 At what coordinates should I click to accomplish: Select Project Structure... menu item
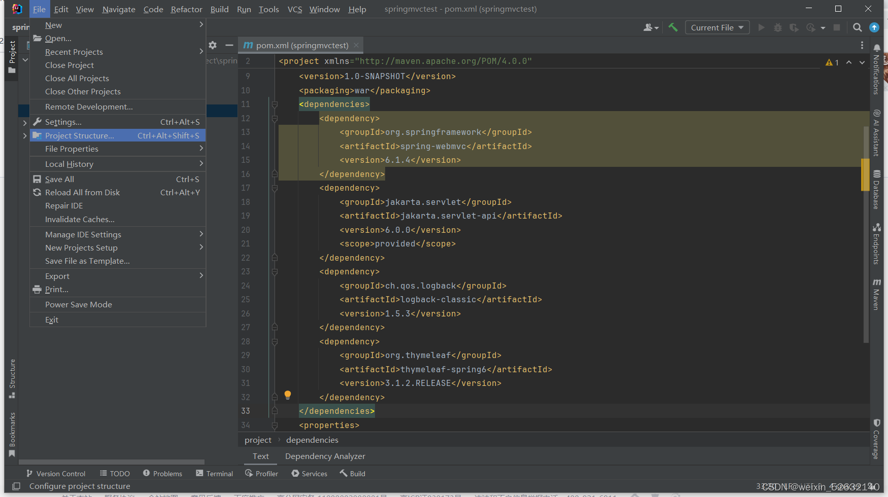pos(118,135)
